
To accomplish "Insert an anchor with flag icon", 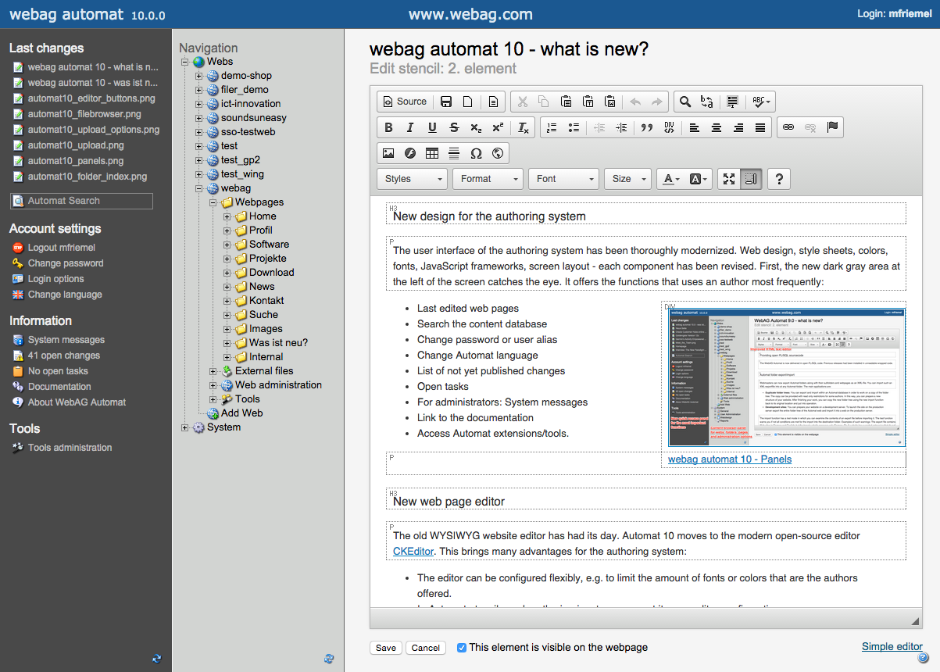I will [832, 128].
